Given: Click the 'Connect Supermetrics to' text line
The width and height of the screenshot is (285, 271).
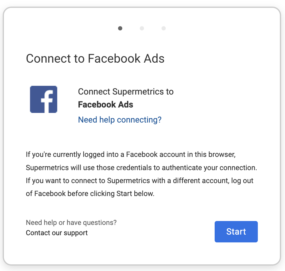Looking at the screenshot, I should click(126, 92).
